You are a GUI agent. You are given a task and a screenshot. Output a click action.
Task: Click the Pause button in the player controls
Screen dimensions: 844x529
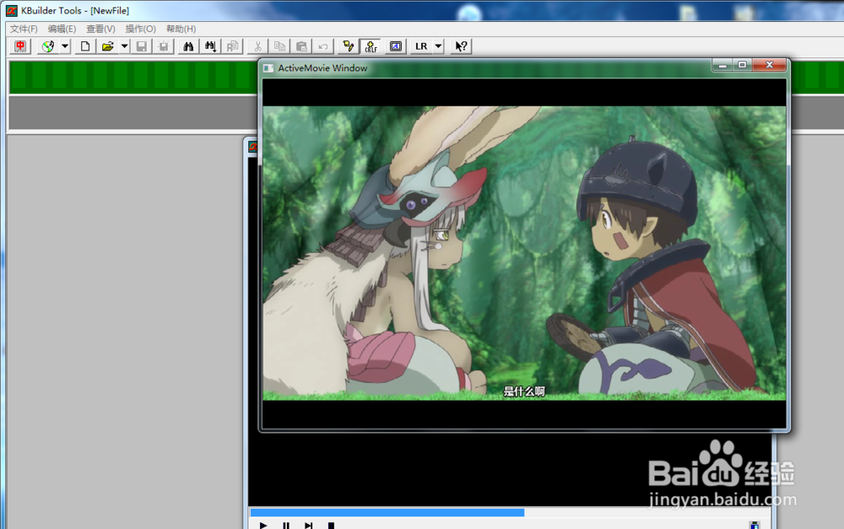point(286,526)
